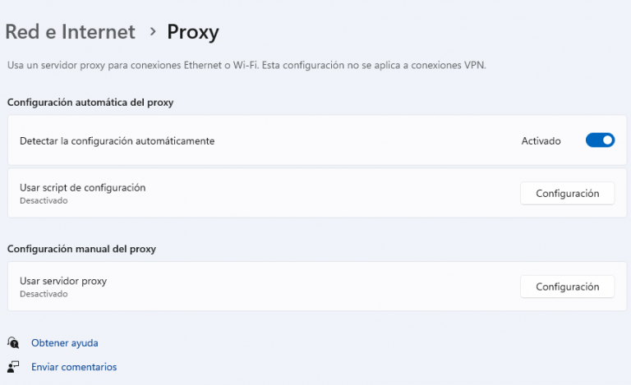
Task: Click the Usar servidor proxy label
Action: pos(63,281)
